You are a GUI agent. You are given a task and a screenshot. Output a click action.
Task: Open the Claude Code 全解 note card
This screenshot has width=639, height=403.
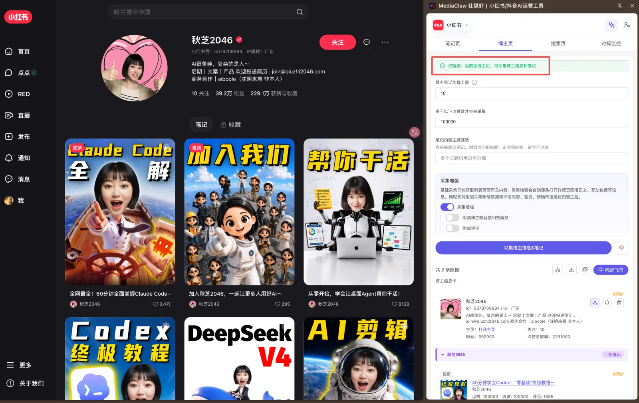click(x=120, y=212)
